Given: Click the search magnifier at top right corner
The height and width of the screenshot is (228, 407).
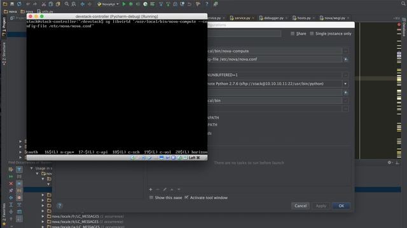Looking at the screenshot, I should pos(403,3).
